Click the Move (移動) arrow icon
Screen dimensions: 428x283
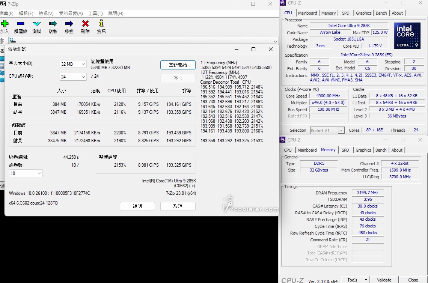[69, 24]
